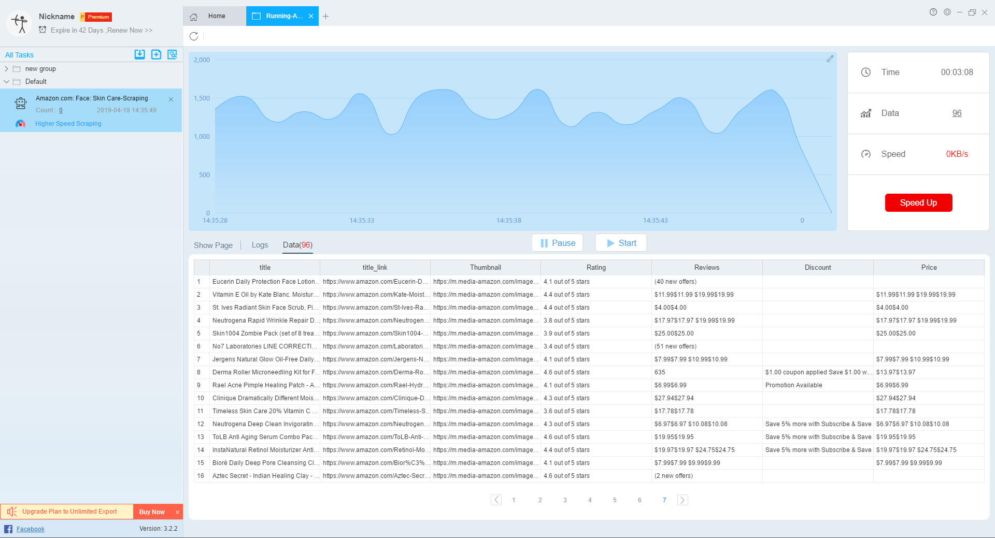
Task: Click the Speed gauge icon
Action: [866, 154]
